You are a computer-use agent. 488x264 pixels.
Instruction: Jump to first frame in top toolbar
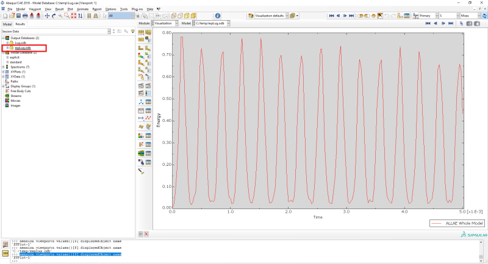pos(331,16)
